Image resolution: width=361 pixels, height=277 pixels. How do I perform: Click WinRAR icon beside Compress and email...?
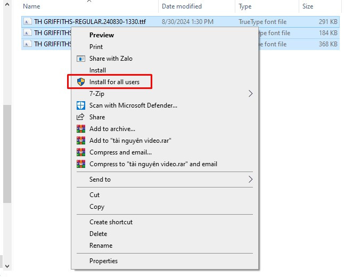click(81, 152)
